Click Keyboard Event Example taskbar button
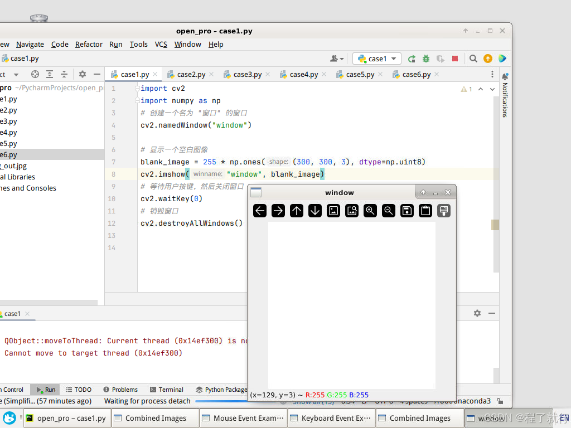The height and width of the screenshot is (428, 571). point(331,418)
